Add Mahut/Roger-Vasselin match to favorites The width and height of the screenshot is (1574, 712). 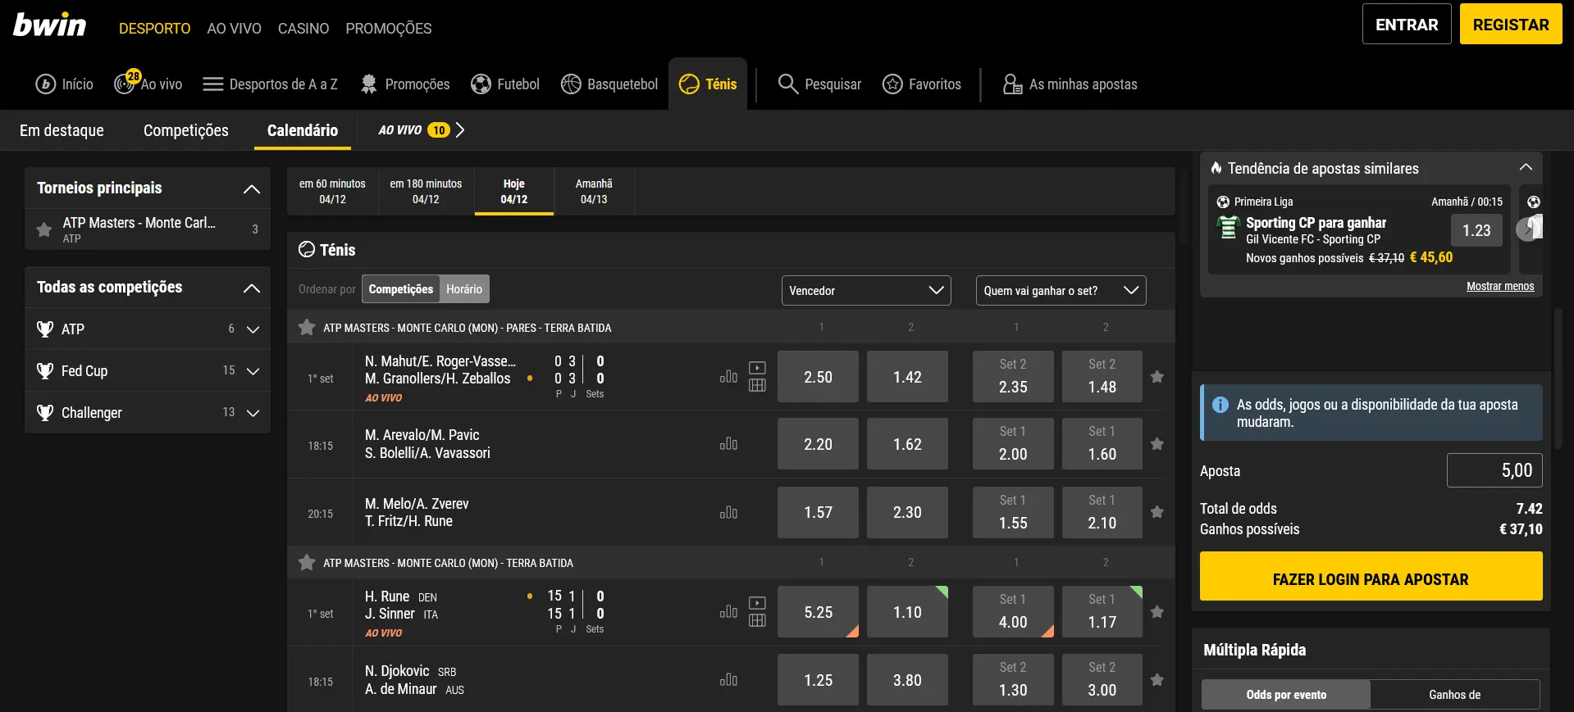[1157, 377]
